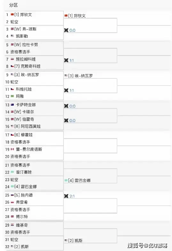Open [4] 雷巴金娜 second round entry
172x251 pixels.
tap(79, 180)
